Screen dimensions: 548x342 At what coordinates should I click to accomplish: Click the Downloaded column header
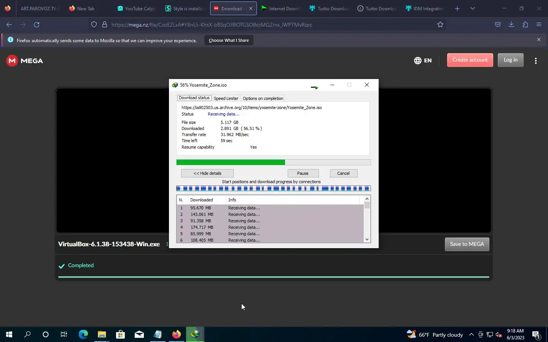207,200
